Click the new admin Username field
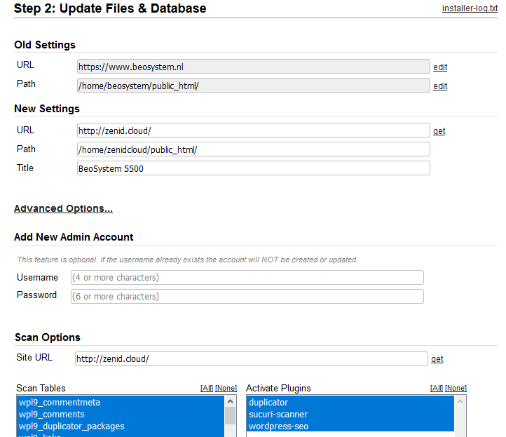Image resolution: width=506 pixels, height=437 pixels. [x=247, y=278]
